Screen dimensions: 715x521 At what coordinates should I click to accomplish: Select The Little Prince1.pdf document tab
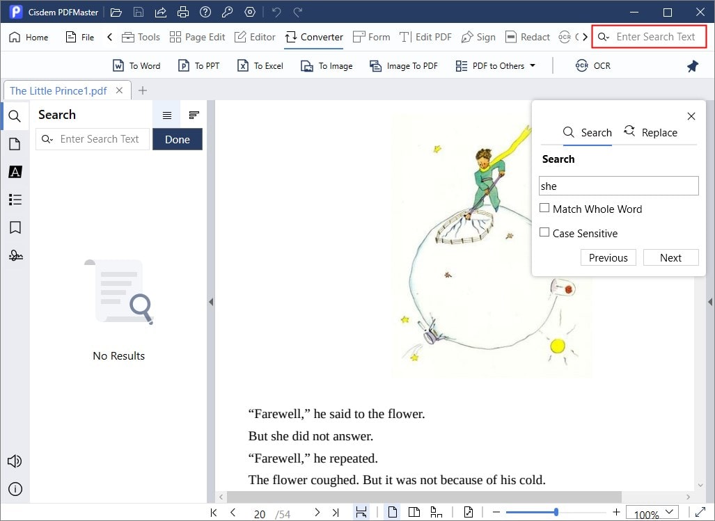coord(58,90)
